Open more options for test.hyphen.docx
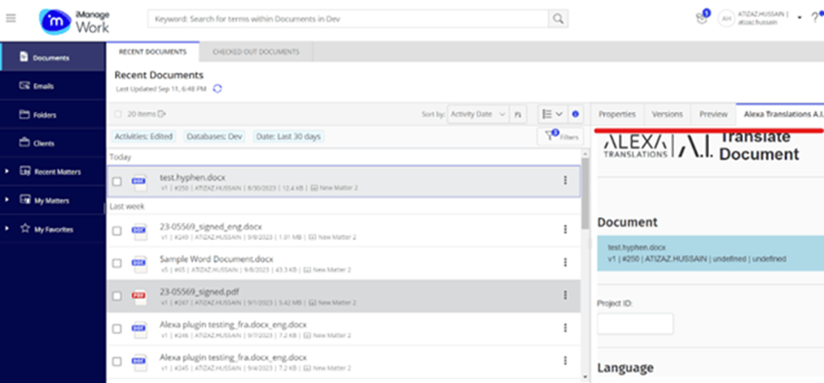This screenshot has width=824, height=383. click(565, 180)
